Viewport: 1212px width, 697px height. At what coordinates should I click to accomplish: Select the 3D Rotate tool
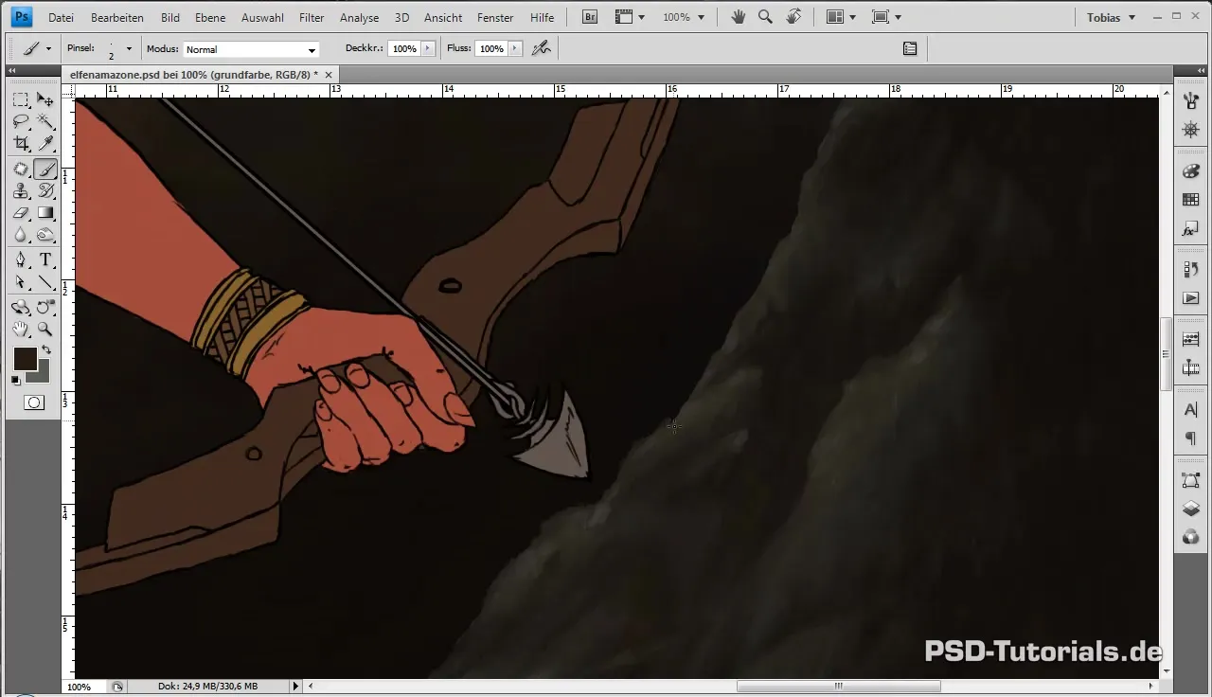(x=21, y=308)
